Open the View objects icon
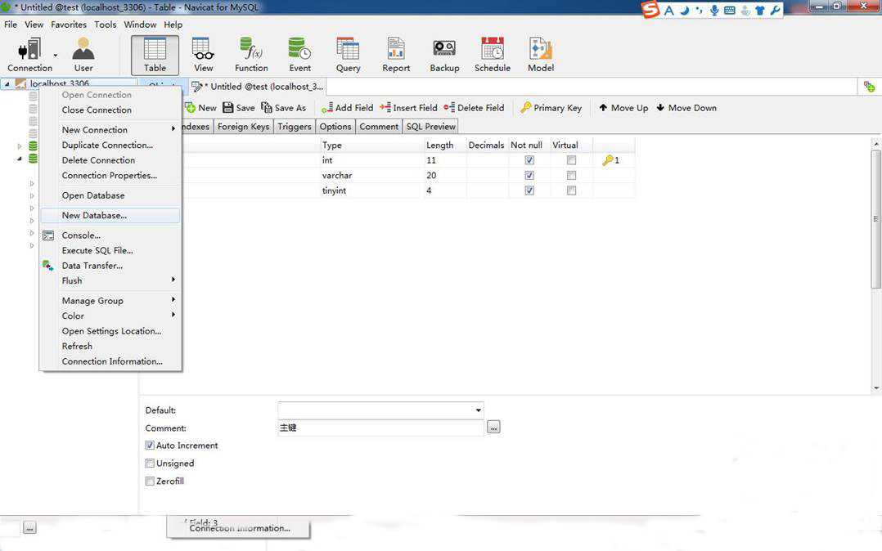This screenshot has height=551, width=882. coord(203,55)
